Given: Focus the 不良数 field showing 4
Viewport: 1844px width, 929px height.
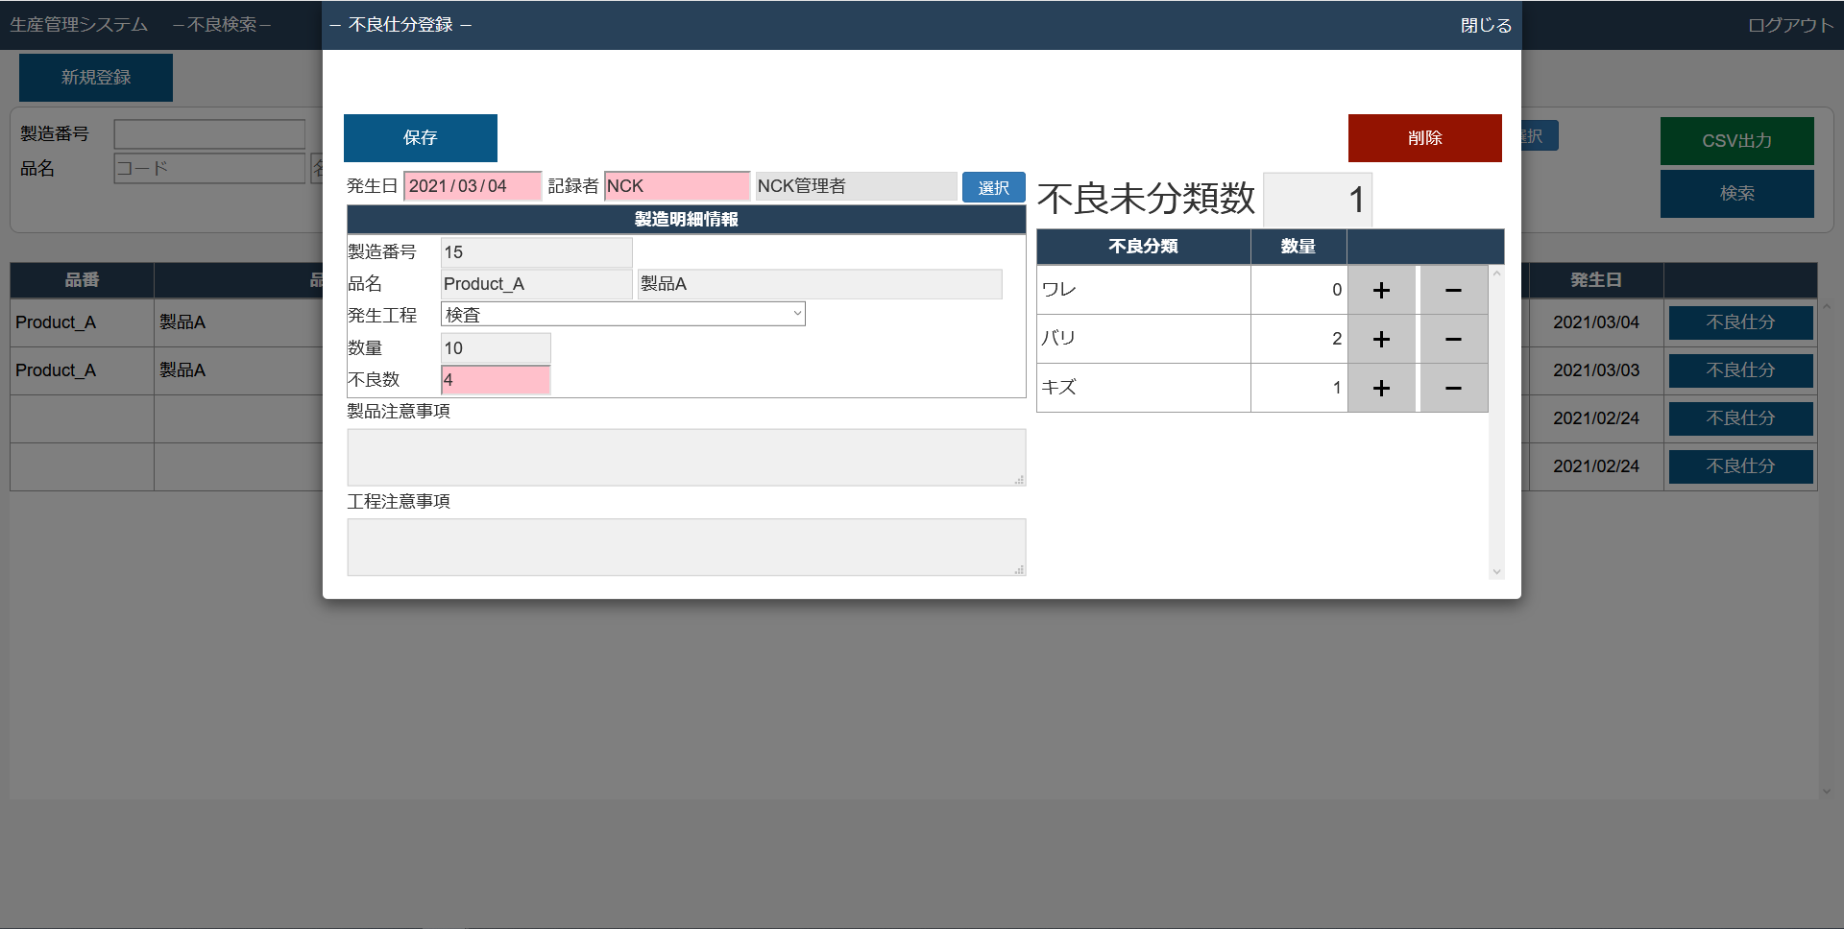Looking at the screenshot, I should point(496,380).
